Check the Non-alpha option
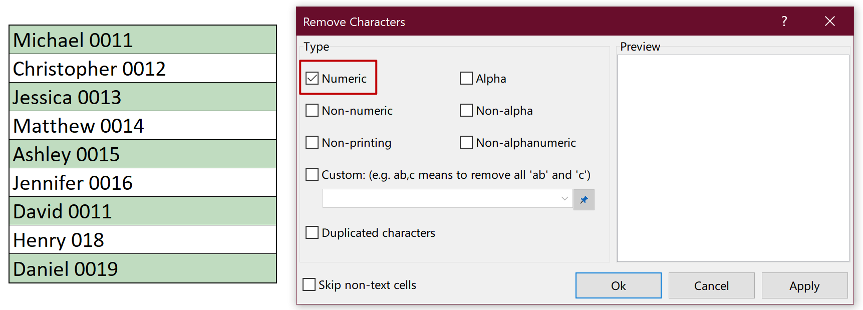 [x=466, y=110]
